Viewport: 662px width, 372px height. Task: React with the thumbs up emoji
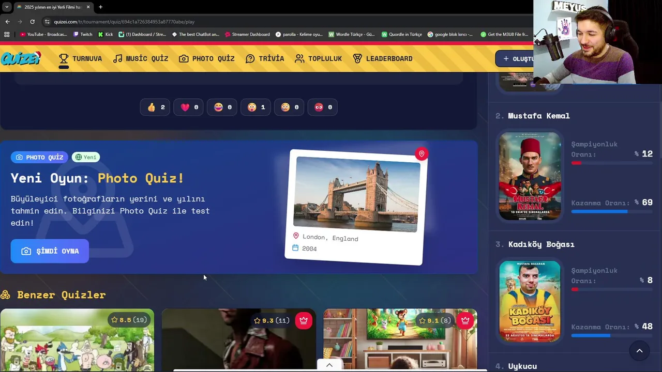(155, 107)
